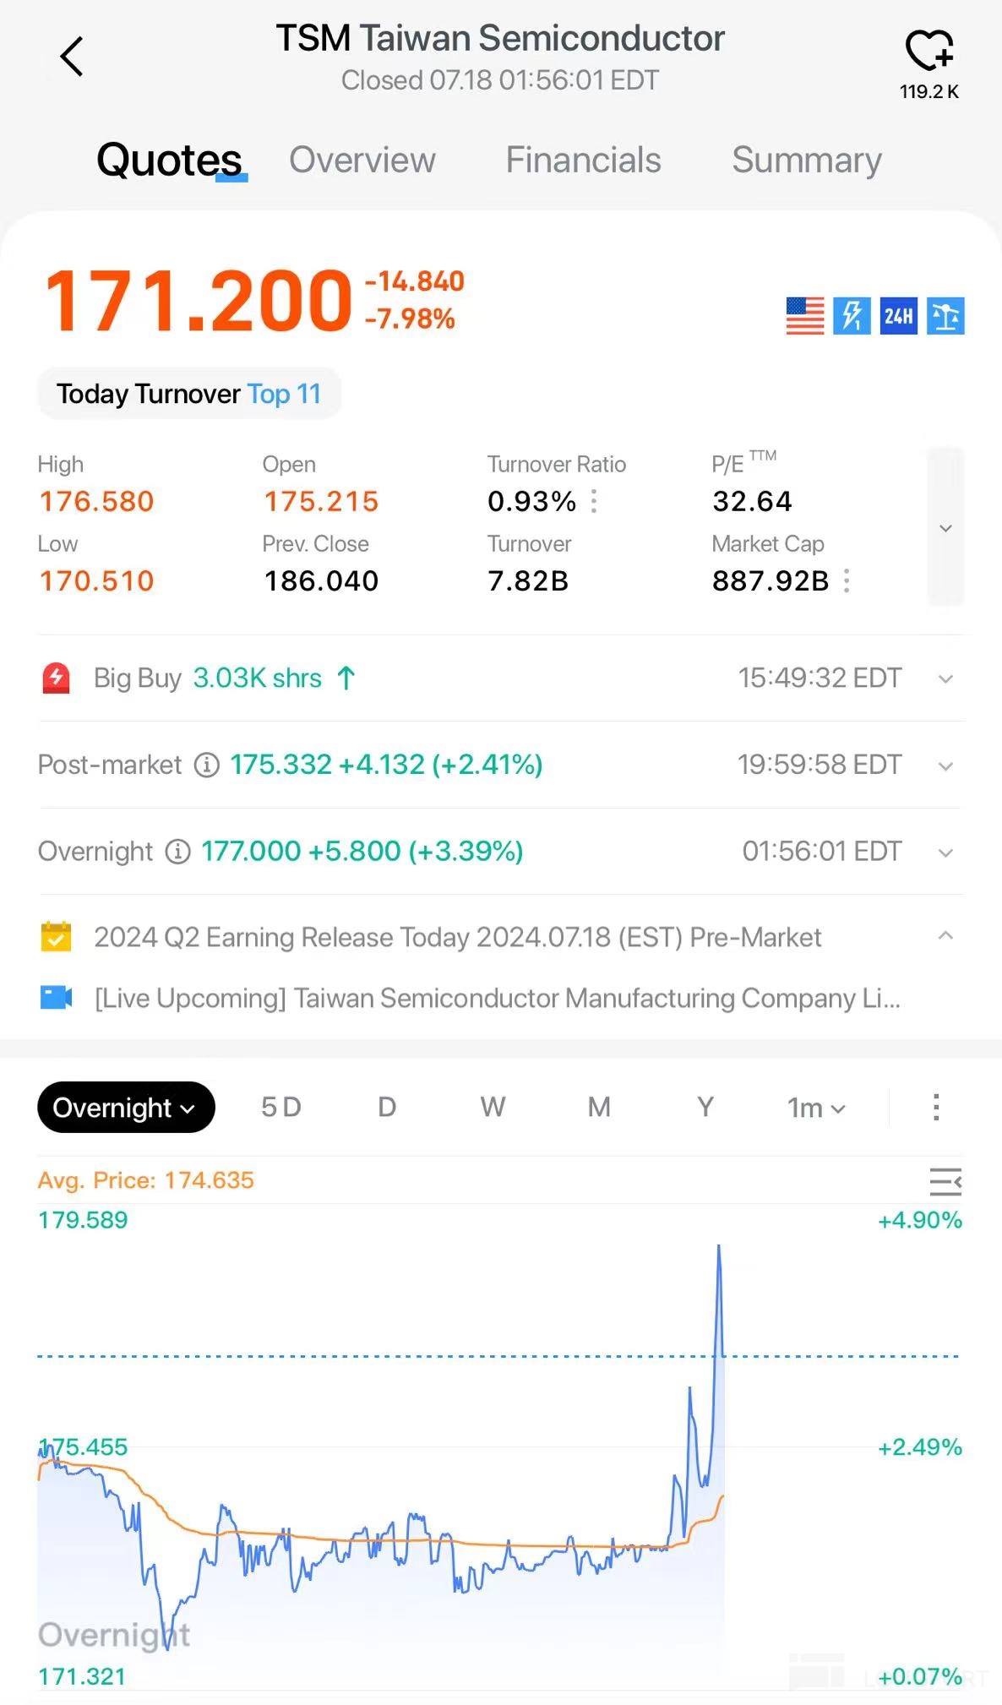Screen dimensions: 1002x1705
Task: Add TSM to watchlist via heart icon
Action: [929, 50]
